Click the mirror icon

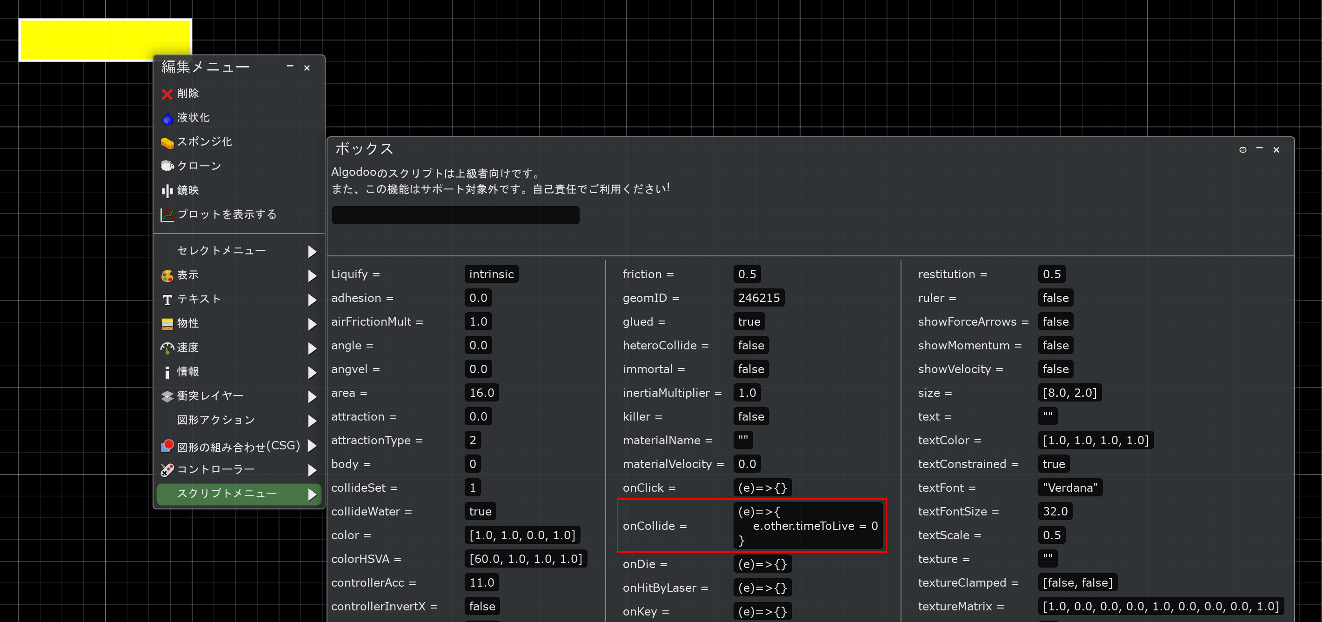(x=167, y=190)
